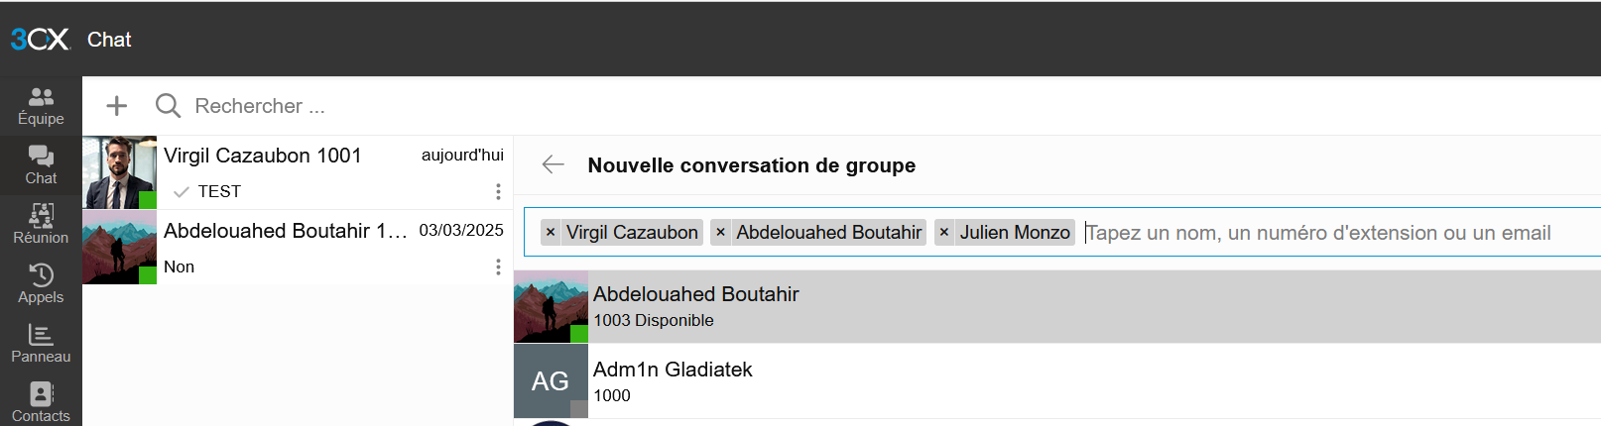
Task: Click the plus icon to start a new chat
Action: pos(117,106)
